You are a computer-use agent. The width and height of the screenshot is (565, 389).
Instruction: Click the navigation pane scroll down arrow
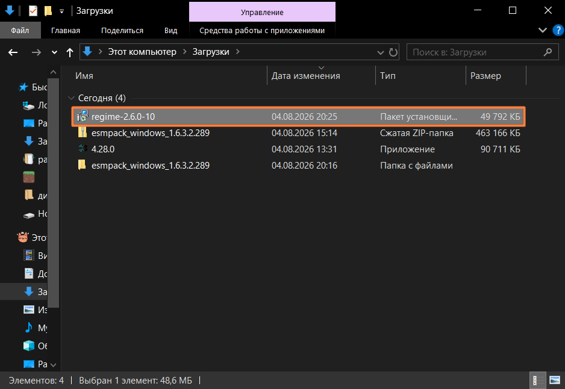pos(54,366)
